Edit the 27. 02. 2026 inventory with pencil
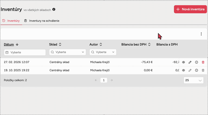 click(x=190, y=62)
